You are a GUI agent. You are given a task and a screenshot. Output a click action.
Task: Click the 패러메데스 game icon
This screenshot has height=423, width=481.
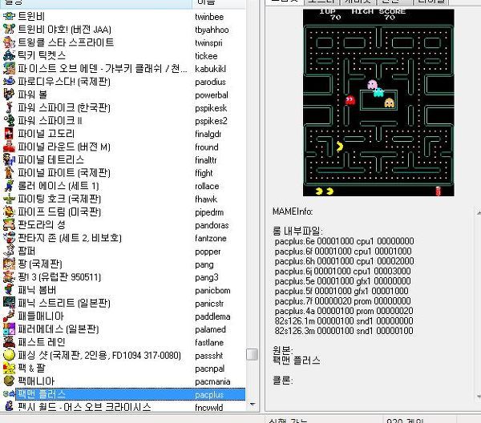coord(9,329)
